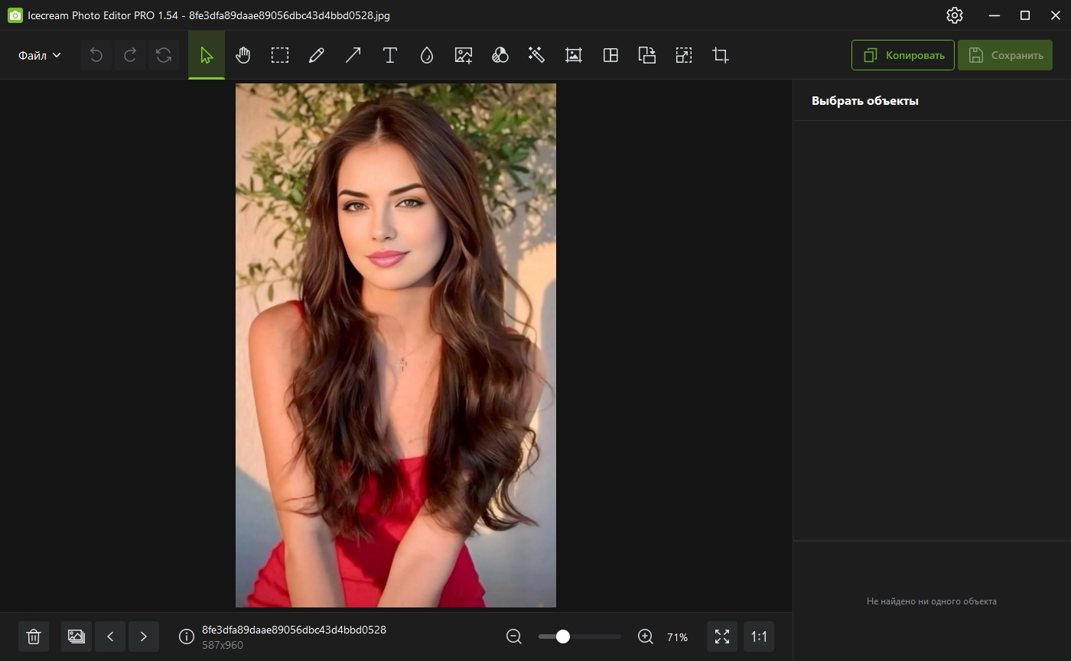Go to the next image
This screenshot has width=1071, height=661.
point(143,637)
